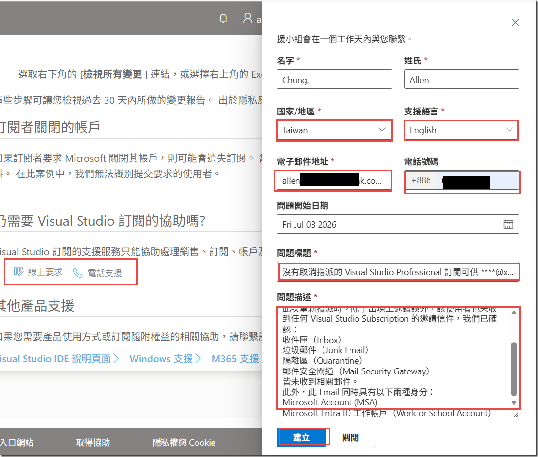538x457 pixels.
Task: Click the 關閉 close button
Action: [x=350, y=437]
